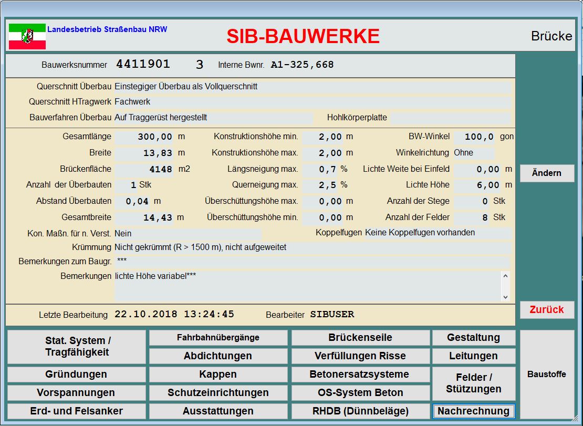This screenshot has height=426, width=583.
Task: Click the Bemerkungen text area
Action: click(307, 286)
